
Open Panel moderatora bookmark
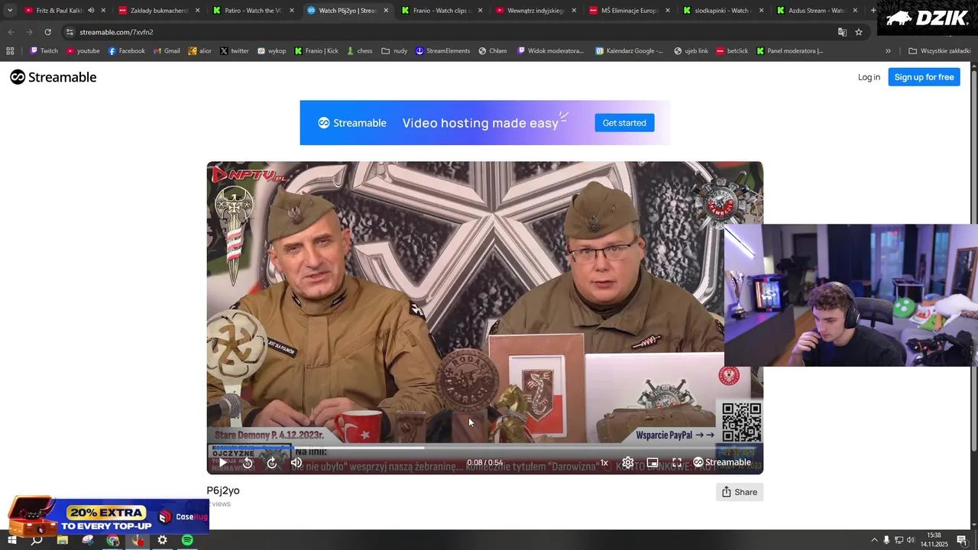point(790,51)
